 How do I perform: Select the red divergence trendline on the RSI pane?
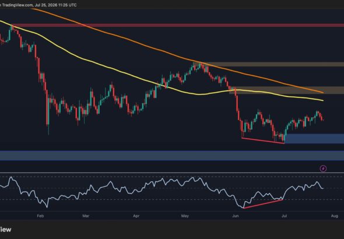point(263,204)
